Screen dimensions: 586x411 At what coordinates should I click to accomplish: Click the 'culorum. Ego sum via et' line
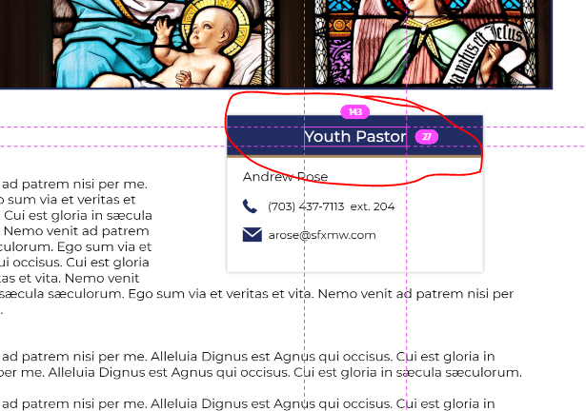tap(75, 246)
